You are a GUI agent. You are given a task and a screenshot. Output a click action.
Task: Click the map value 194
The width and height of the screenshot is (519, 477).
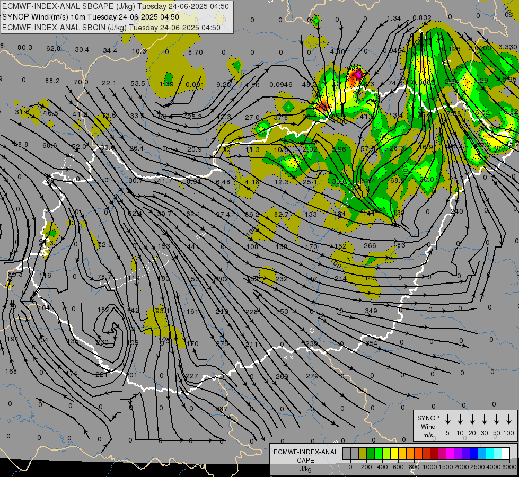pos(12,339)
